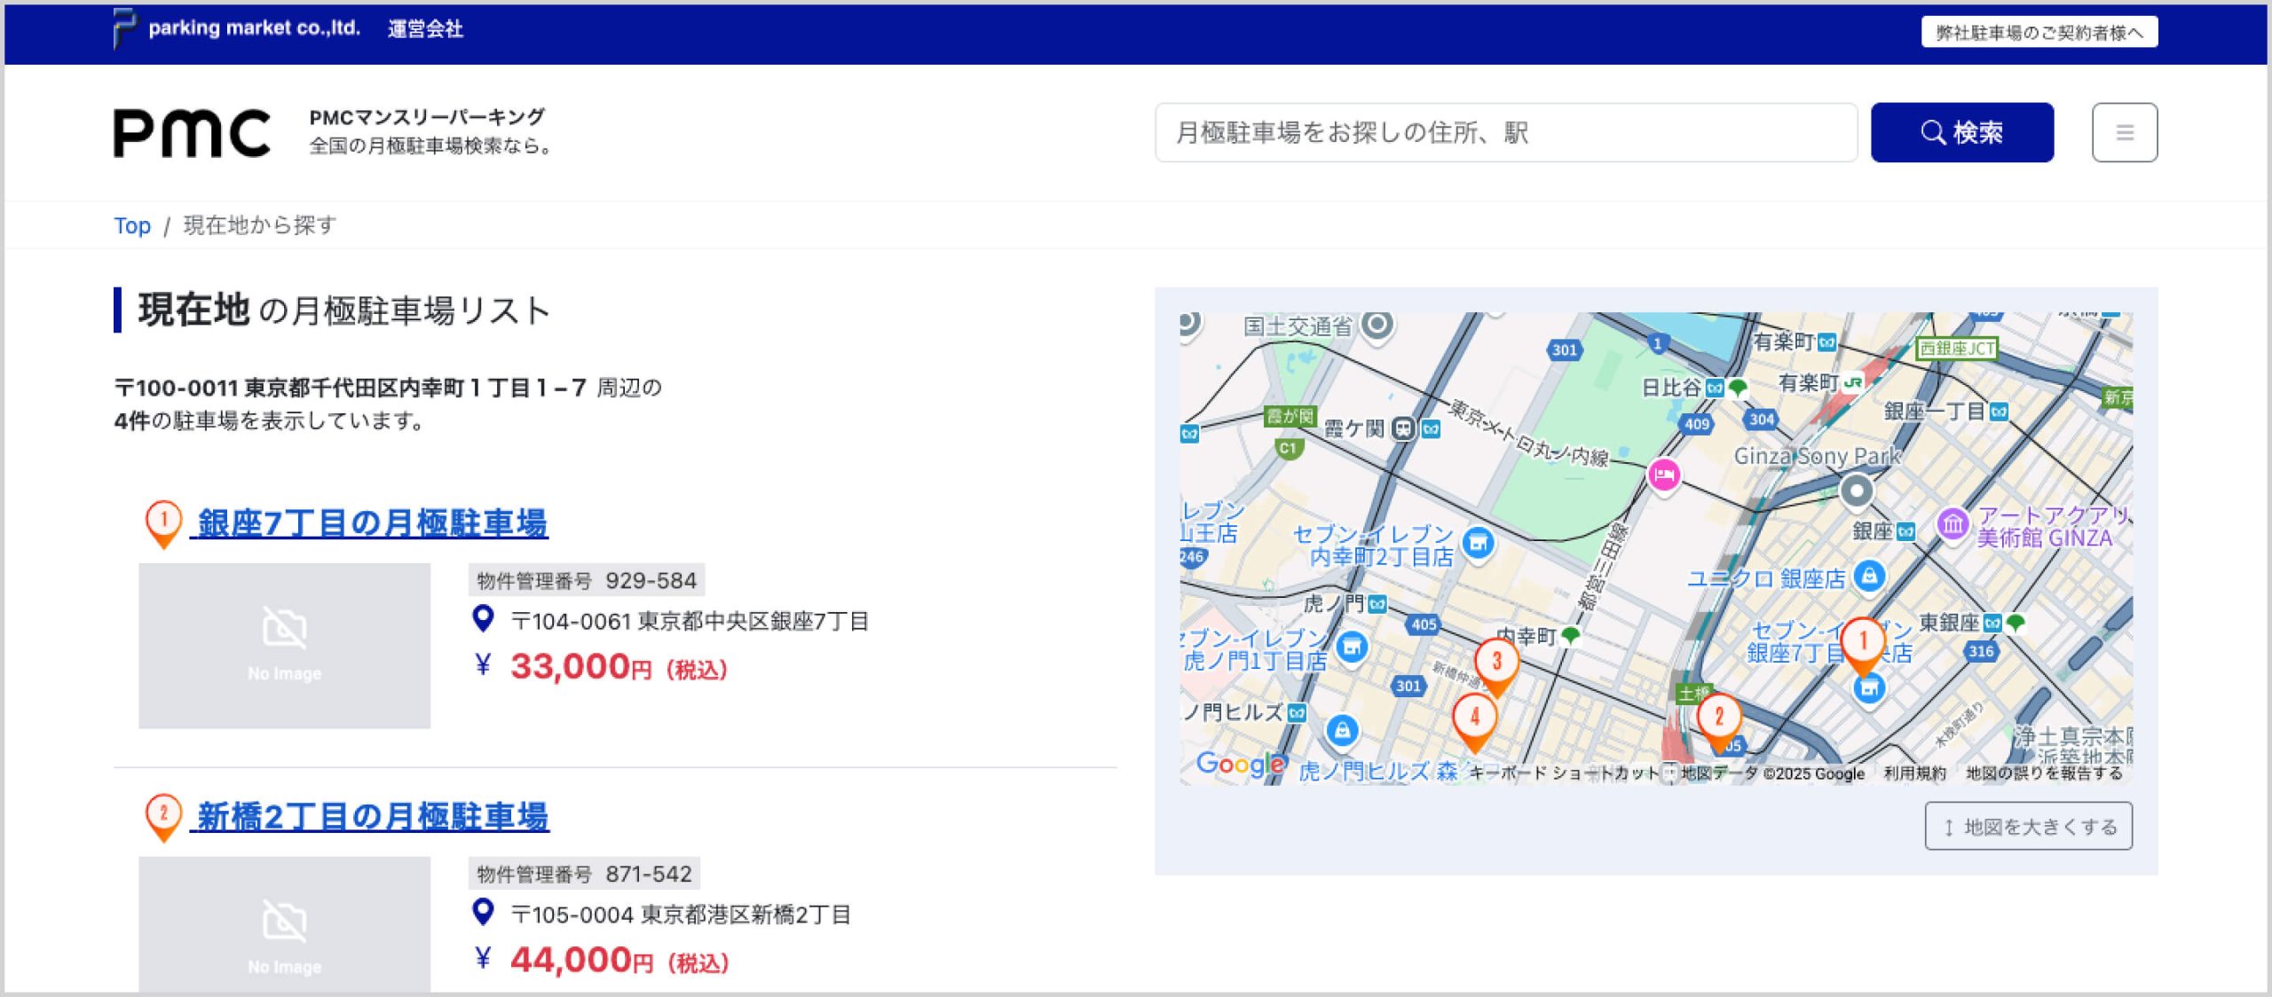Click the blue store icon under marker 1
This screenshot has width=2272, height=997.
1869,687
